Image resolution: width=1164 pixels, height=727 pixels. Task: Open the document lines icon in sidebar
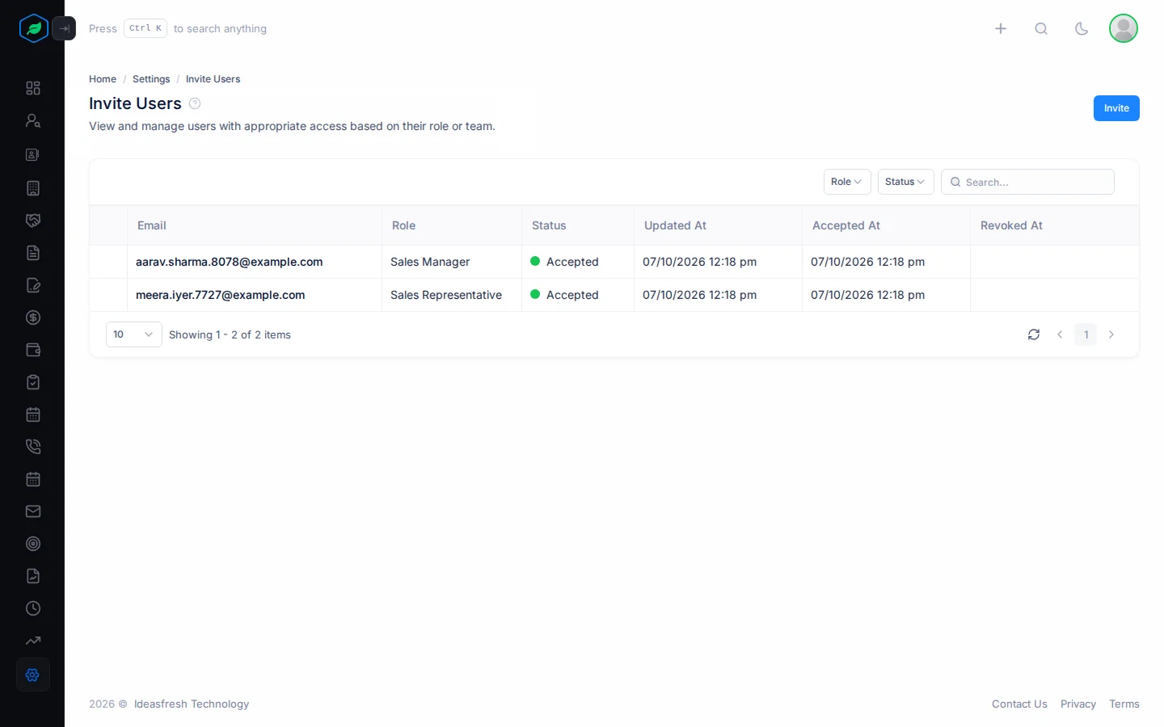tap(33, 253)
